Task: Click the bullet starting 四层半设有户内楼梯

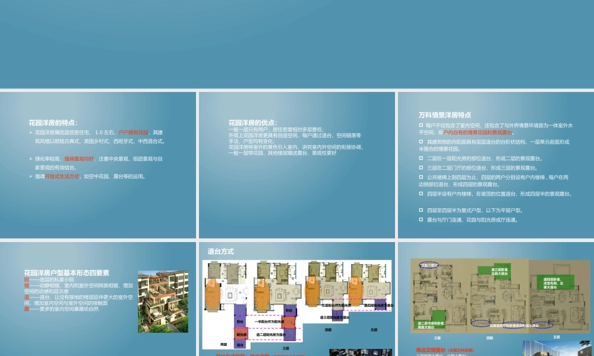Action: coord(495,193)
